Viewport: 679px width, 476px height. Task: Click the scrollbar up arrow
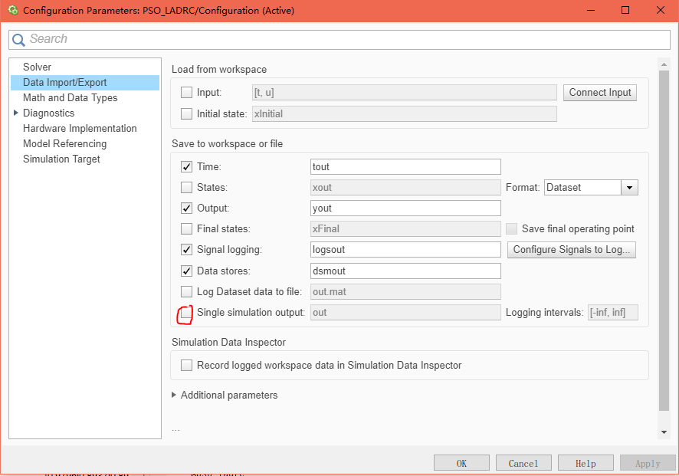point(664,64)
